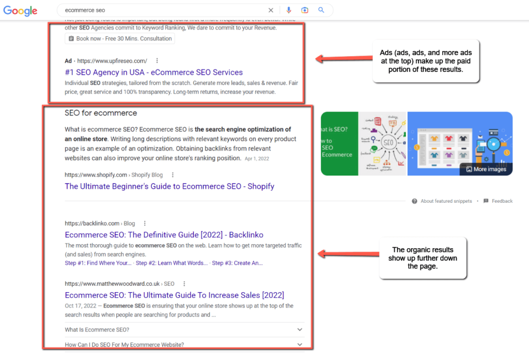Image resolution: width=529 pixels, height=354 pixels.
Task: Open the Backlinko Definitive Guide link
Action: [164, 234]
